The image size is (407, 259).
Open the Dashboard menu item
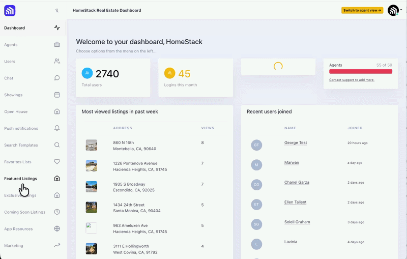pyautogui.click(x=33, y=28)
